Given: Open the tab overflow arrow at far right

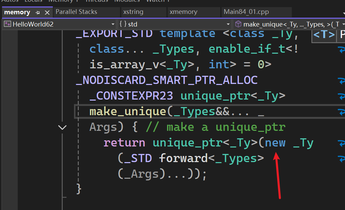Looking at the screenshot, I should pyautogui.click(x=343, y=13).
